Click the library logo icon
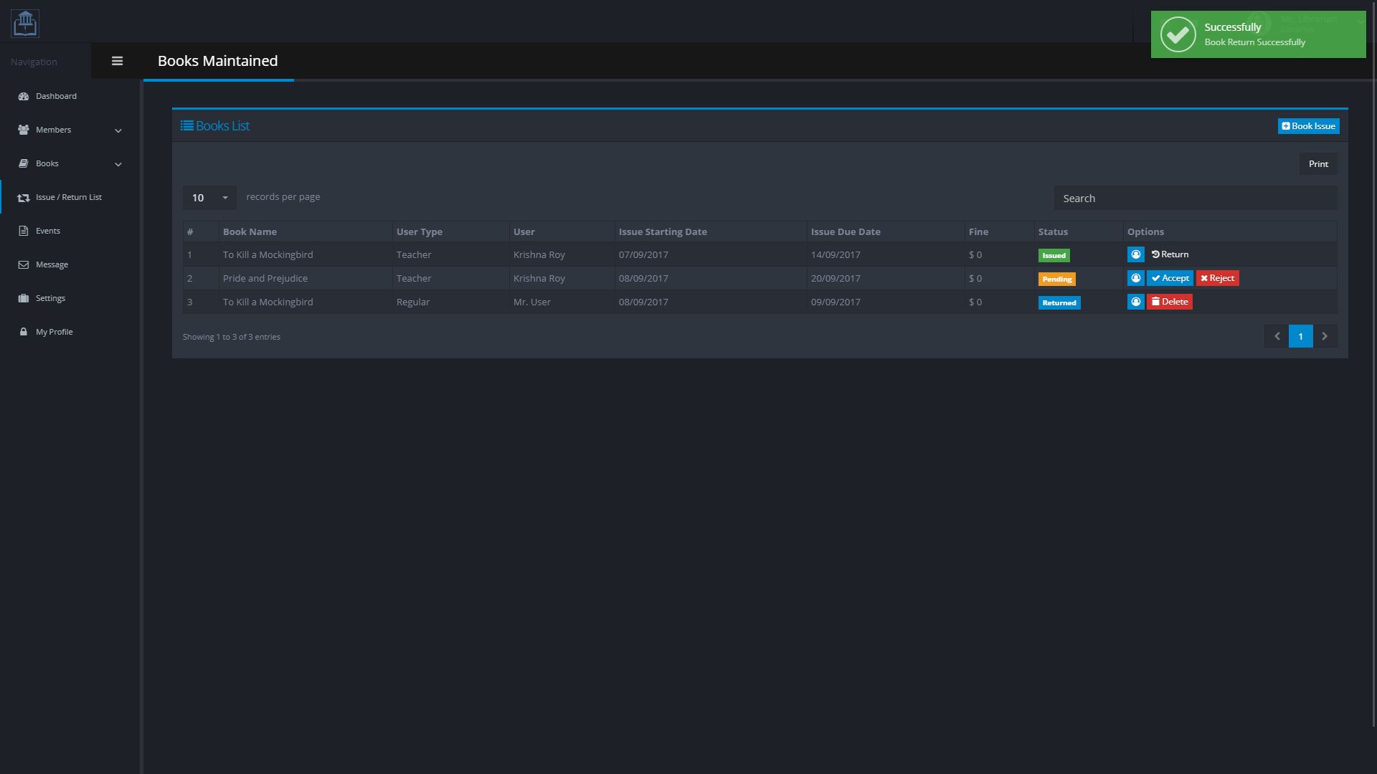The width and height of the screenshot is (1377, 774). click(25, 24)
